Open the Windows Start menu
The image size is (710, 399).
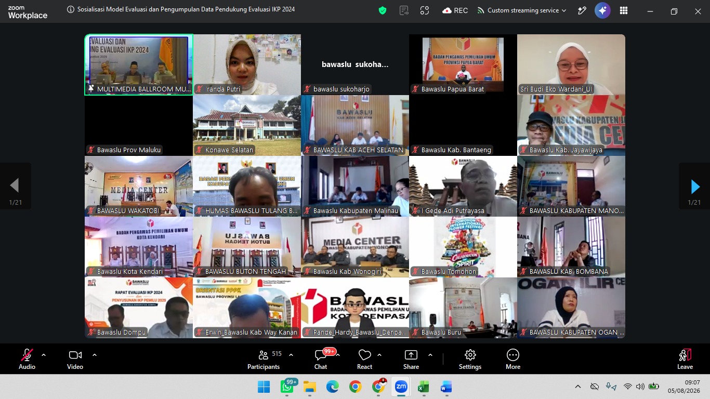pyautogui.click(x=264, y=387)
